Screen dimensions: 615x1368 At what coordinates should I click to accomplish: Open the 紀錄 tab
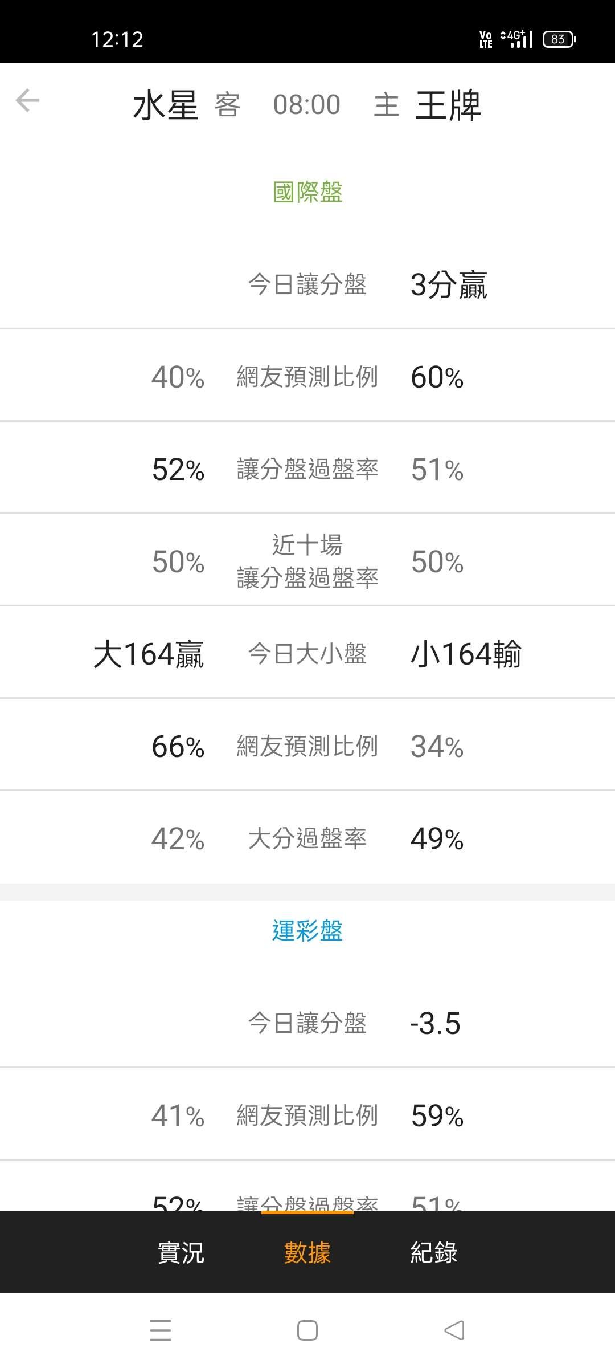point(434,1252)
